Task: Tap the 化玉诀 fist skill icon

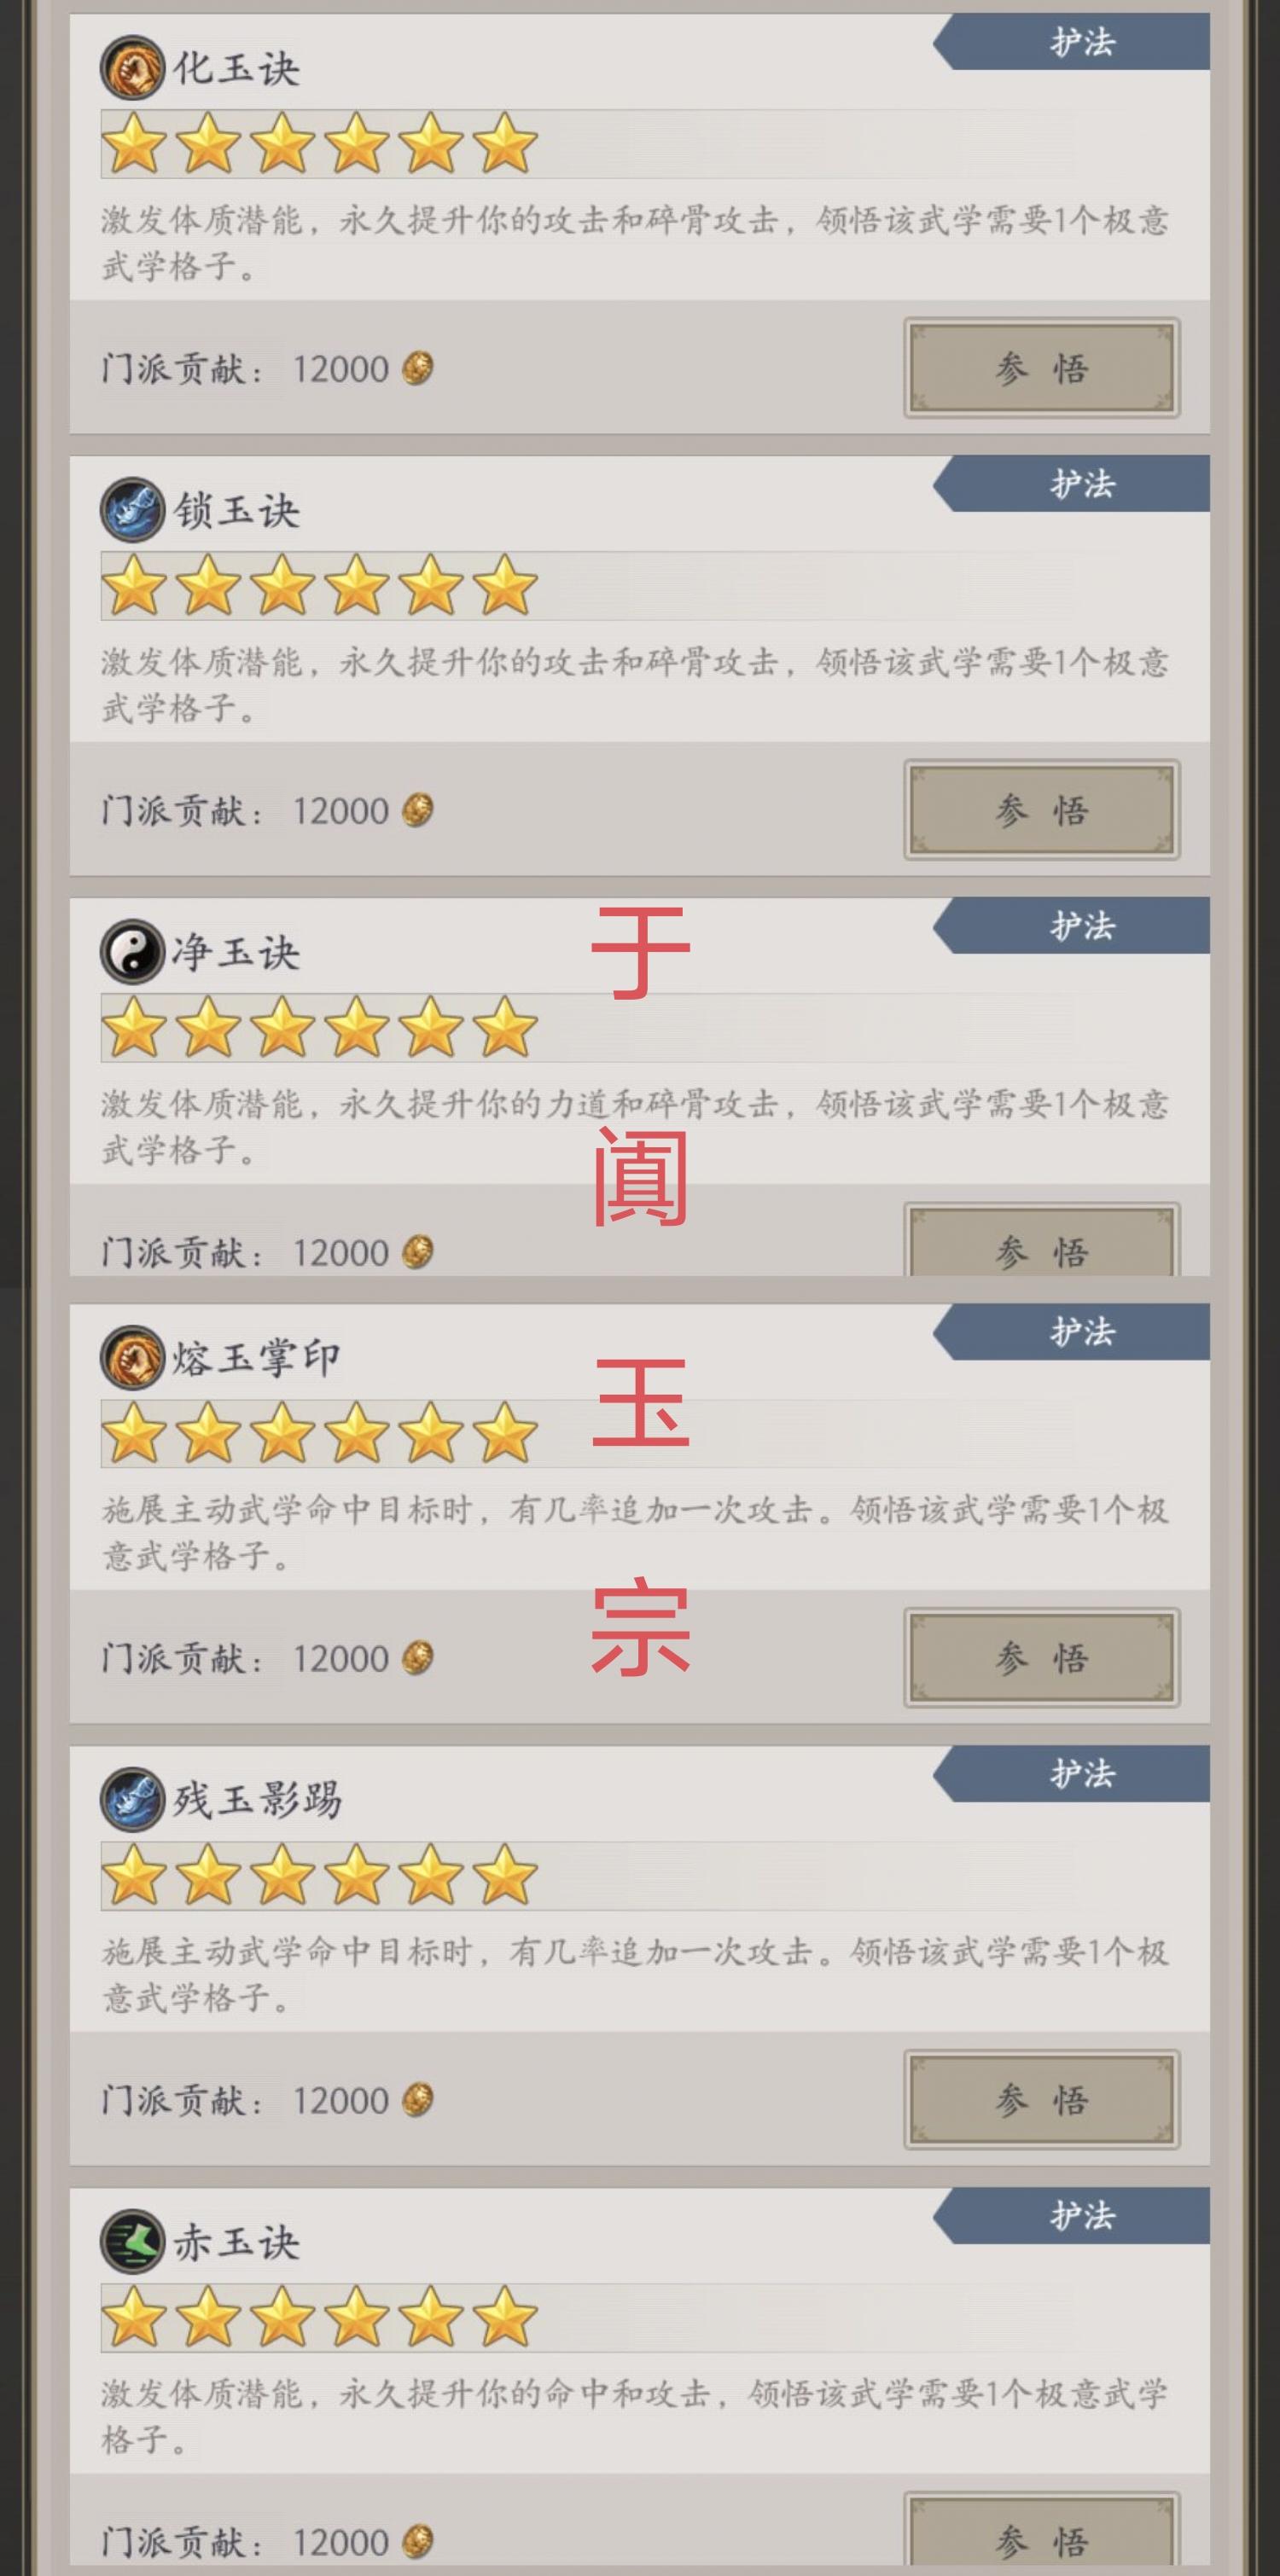Action: (132, 67)
